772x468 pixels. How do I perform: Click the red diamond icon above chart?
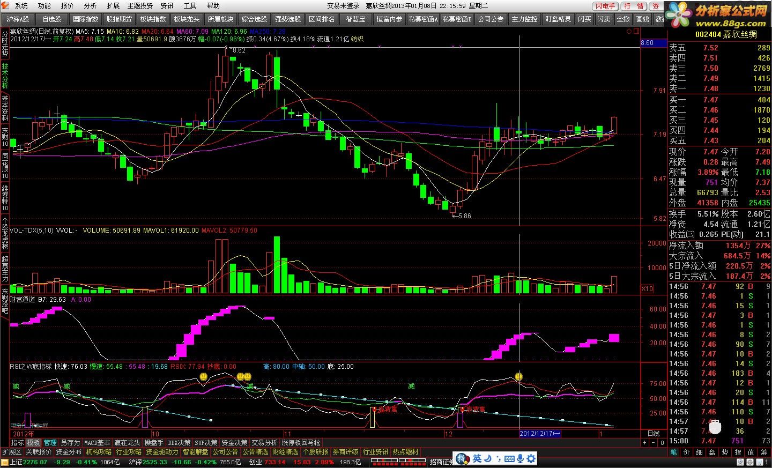[629, 31]
